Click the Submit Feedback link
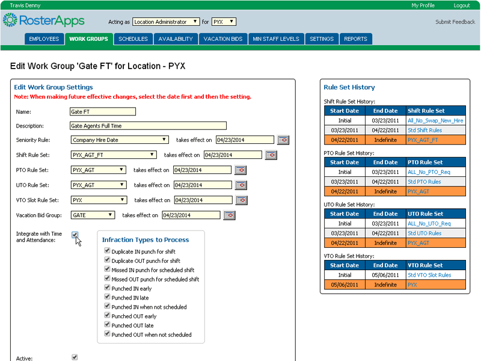Image resolution: width=481 pixels, height=361 pixels. click(455, 22)
